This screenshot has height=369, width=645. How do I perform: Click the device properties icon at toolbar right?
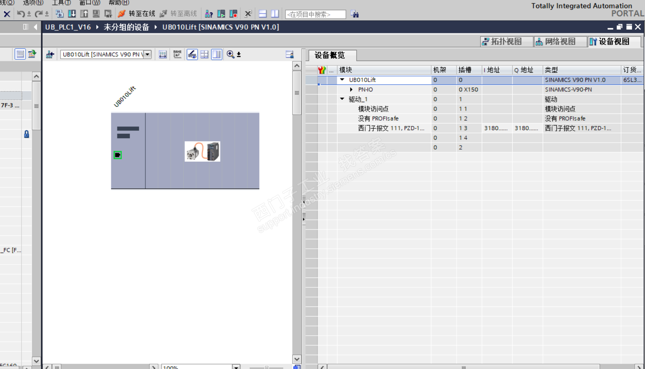tap(290, 54)
